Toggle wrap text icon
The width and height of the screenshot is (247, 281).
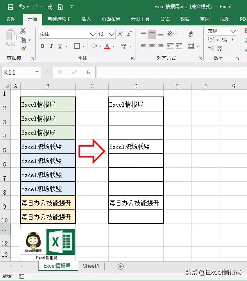coord(191,34)
